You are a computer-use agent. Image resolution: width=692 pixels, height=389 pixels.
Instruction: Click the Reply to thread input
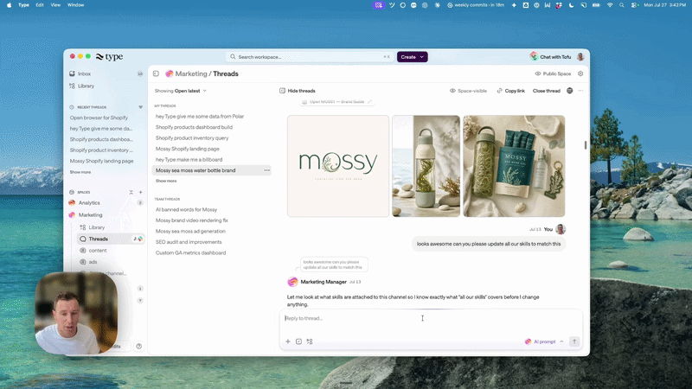click(431, 318)
